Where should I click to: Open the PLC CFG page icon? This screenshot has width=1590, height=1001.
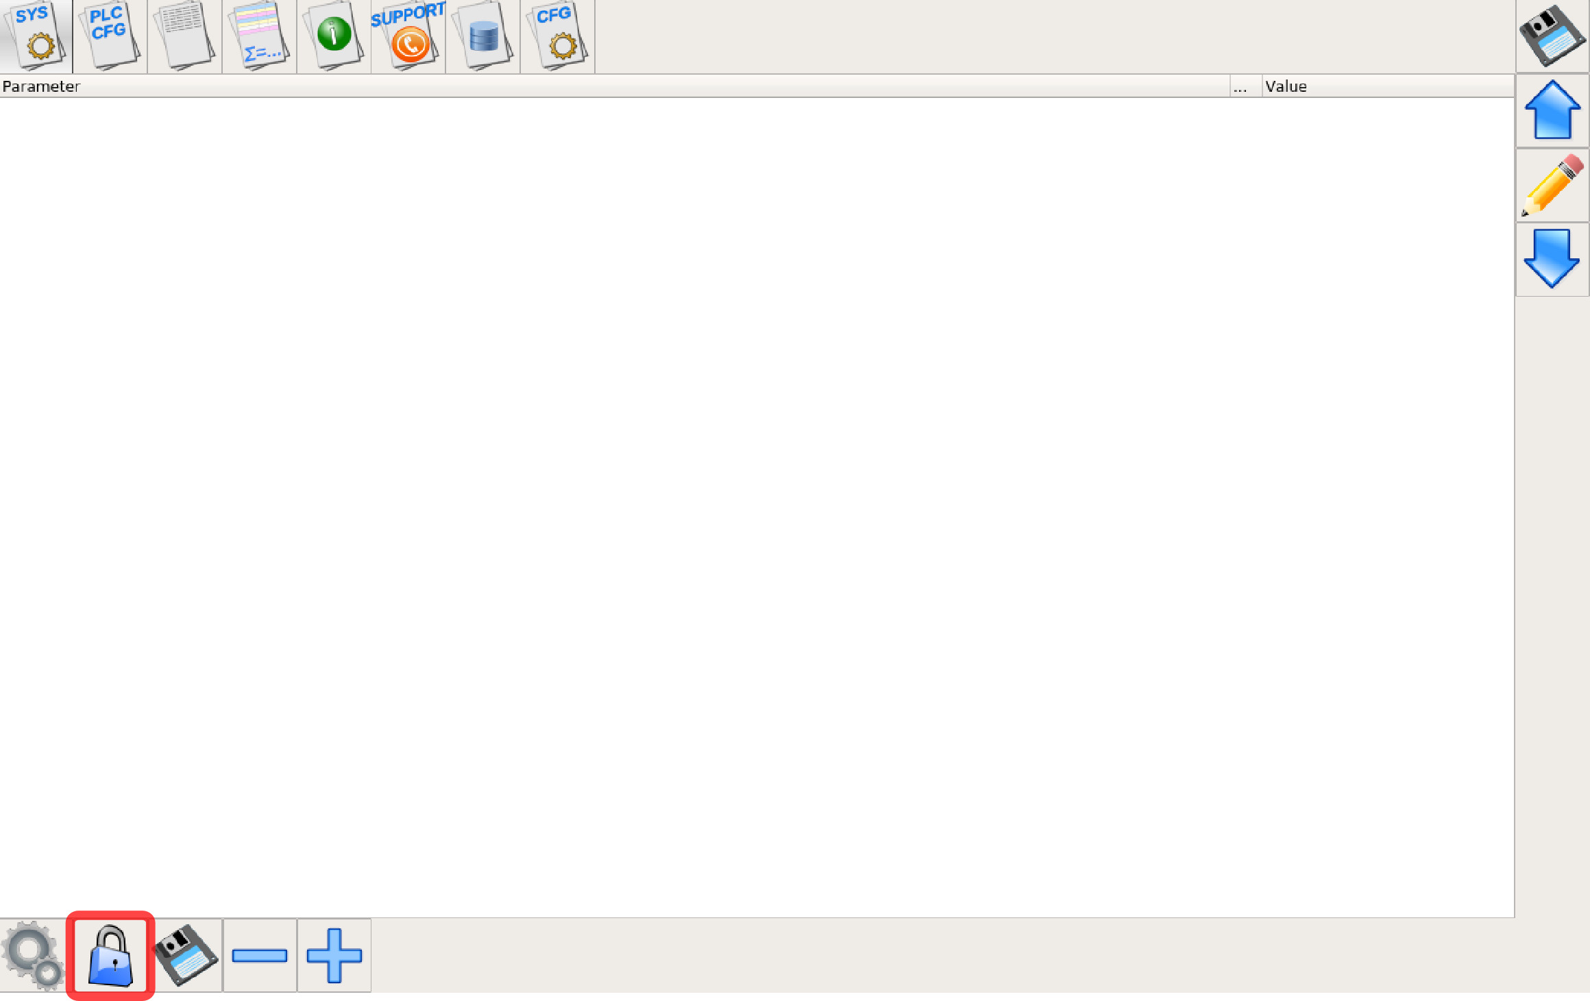point(110,36)
